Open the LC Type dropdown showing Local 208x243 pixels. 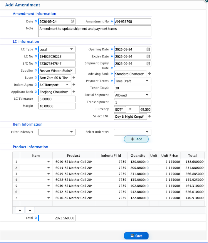[57, 50]
